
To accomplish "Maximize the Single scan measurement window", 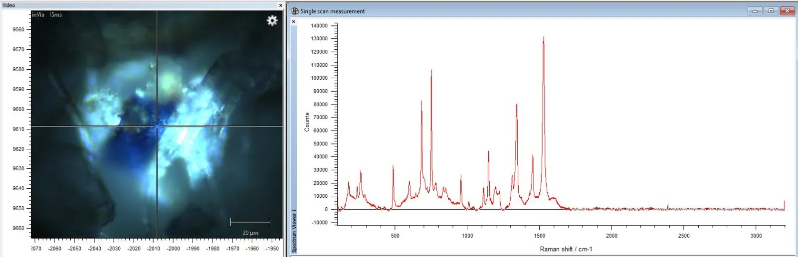I will click(771, 11).
